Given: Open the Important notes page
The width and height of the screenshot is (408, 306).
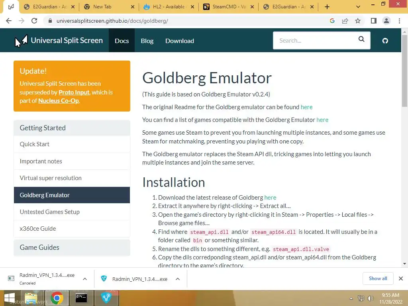Looking at the screenshot, I should (72, 161).
